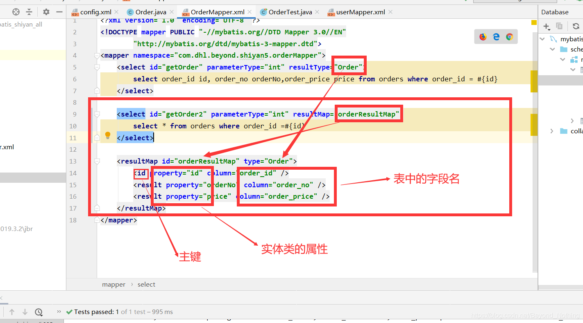583x323 pixels.
Task: Click the DTD URL at line 3
Action: (225, 44)
